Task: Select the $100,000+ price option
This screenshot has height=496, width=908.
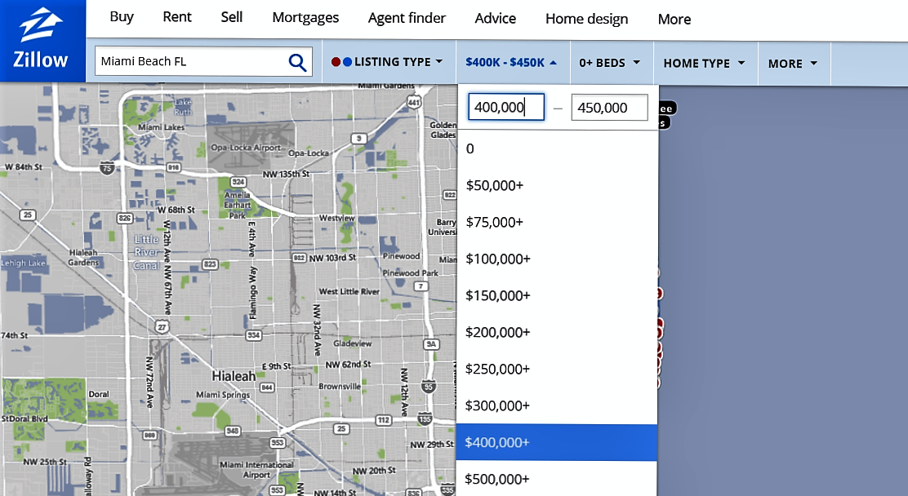Action: (557, 259)
